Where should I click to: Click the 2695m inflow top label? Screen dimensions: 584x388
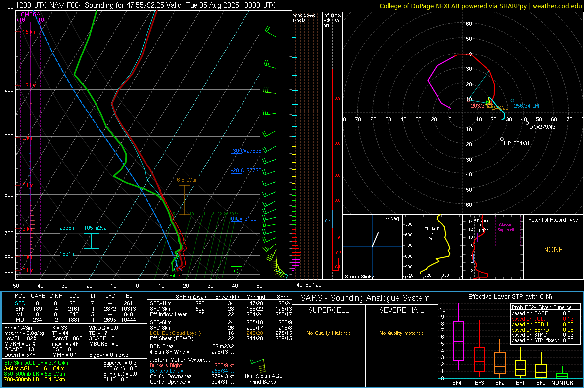click(67, 228)
